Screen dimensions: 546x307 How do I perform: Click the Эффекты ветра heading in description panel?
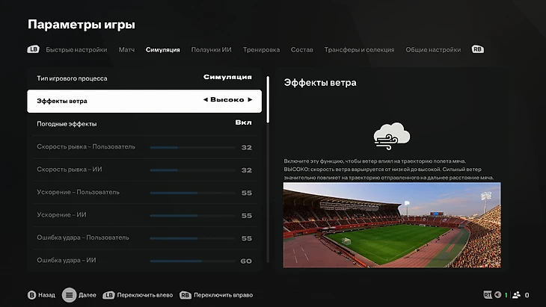pos(320,83)
